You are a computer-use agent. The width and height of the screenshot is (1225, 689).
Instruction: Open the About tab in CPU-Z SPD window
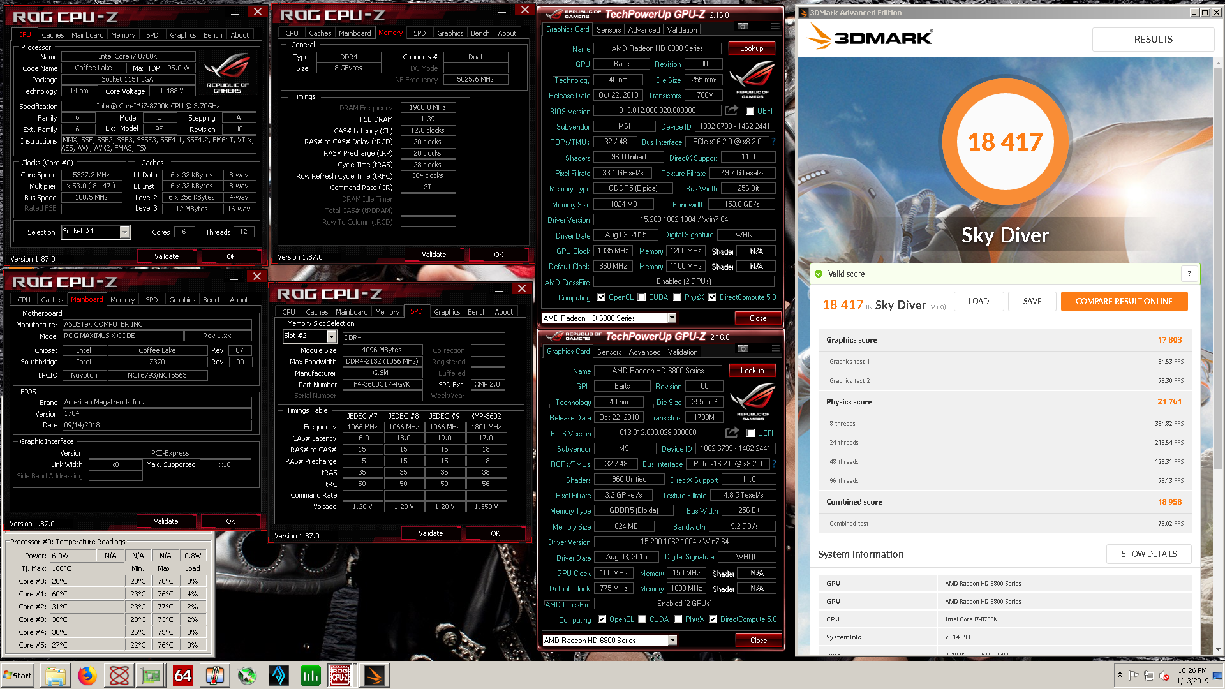(504, 312)
